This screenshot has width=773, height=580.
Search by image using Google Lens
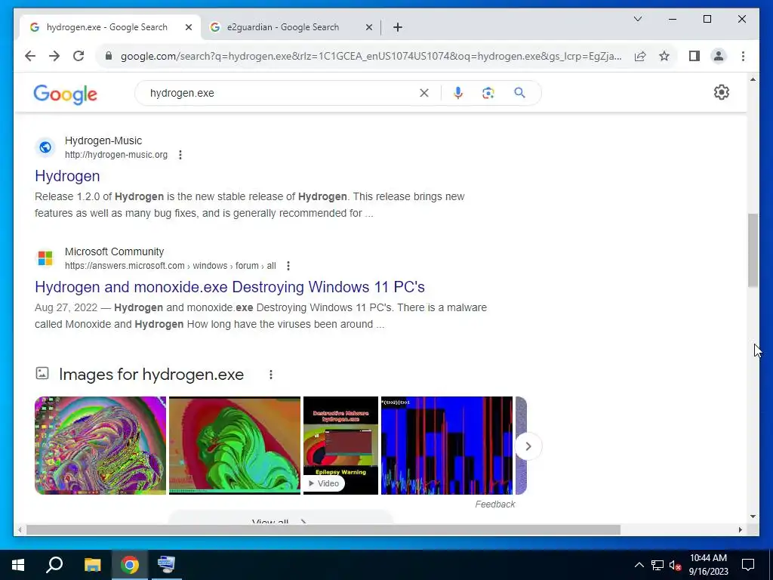click(488, 93)
